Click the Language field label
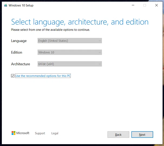Image resolution: width=164 pixels, height=146 pixels. click(x=19, y=41)
